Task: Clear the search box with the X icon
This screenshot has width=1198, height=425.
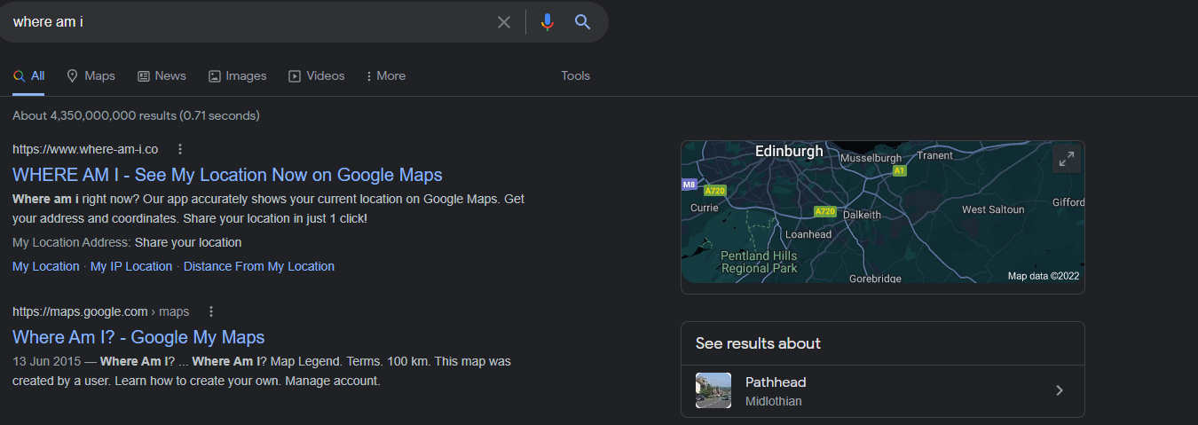Action: 504,22
